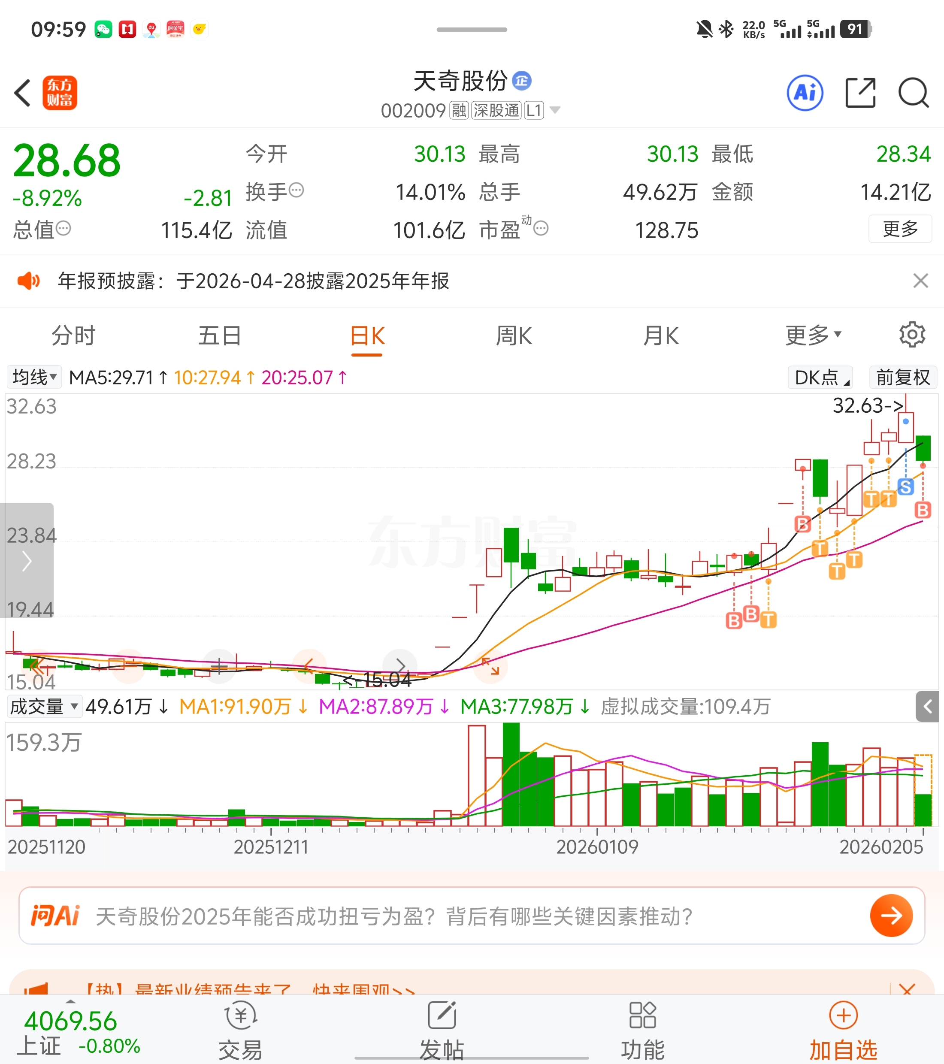Dismiss the 年报预披露 announcement

tap(920, 281)
